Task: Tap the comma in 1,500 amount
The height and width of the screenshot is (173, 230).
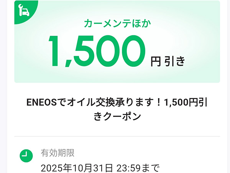Action: (67, 63)
